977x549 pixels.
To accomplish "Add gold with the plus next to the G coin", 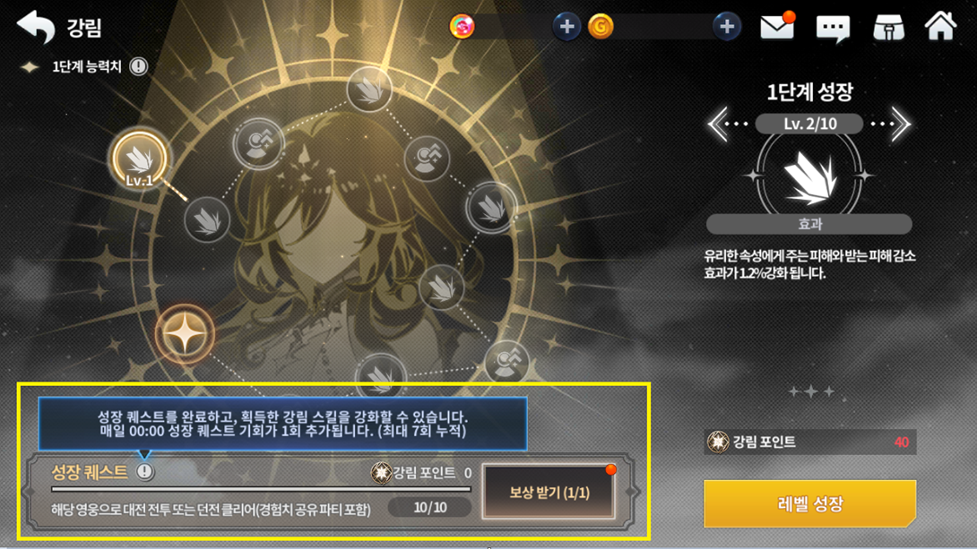I will [727, 27].
